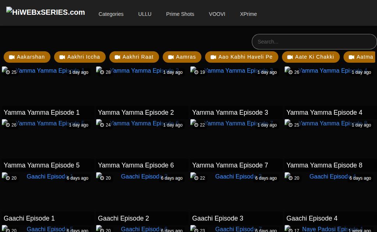Screen dimensions: 377x232
Task: Select the Aatma series tag
Action: (360, 57)
